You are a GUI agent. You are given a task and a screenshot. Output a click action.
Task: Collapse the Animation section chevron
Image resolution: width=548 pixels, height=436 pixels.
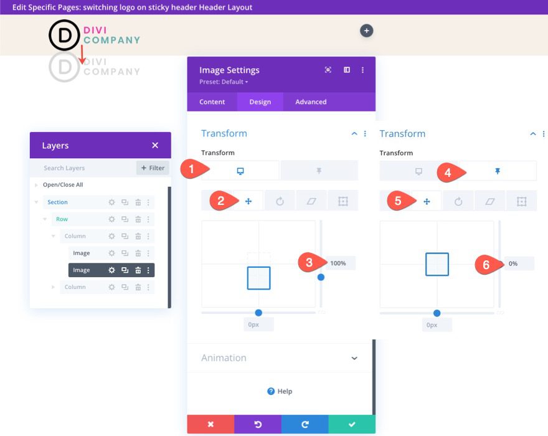coord(354,358)
